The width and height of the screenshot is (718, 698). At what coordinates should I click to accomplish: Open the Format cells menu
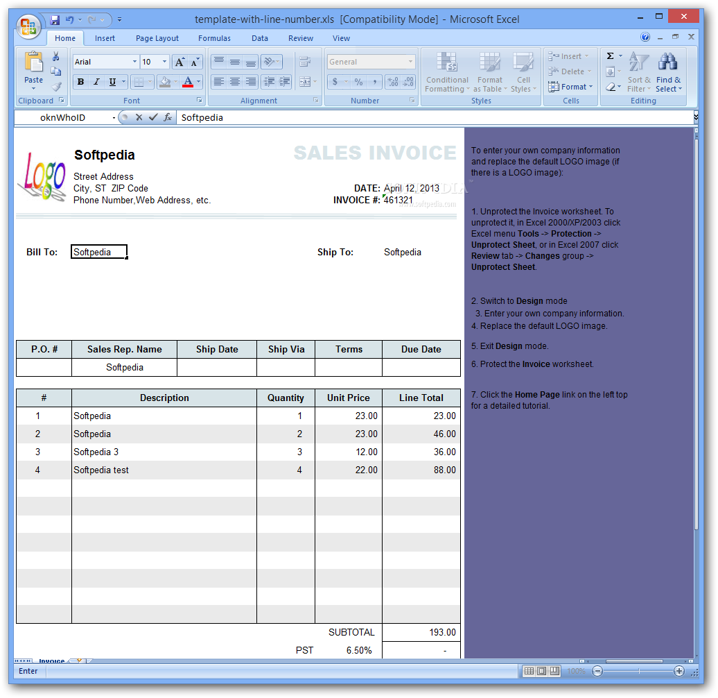[x=570, y=87]
